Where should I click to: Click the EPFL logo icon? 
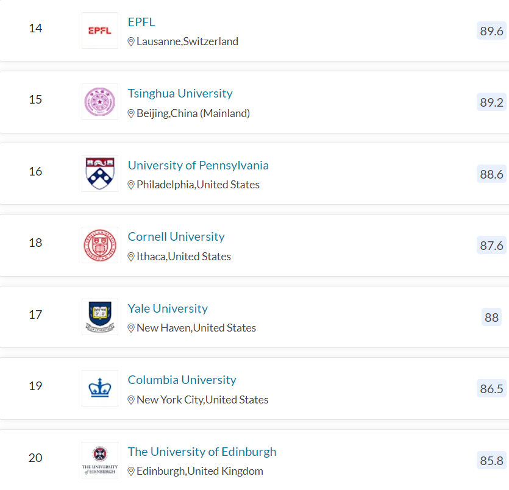pyautogui.click(x=100, y=30)
